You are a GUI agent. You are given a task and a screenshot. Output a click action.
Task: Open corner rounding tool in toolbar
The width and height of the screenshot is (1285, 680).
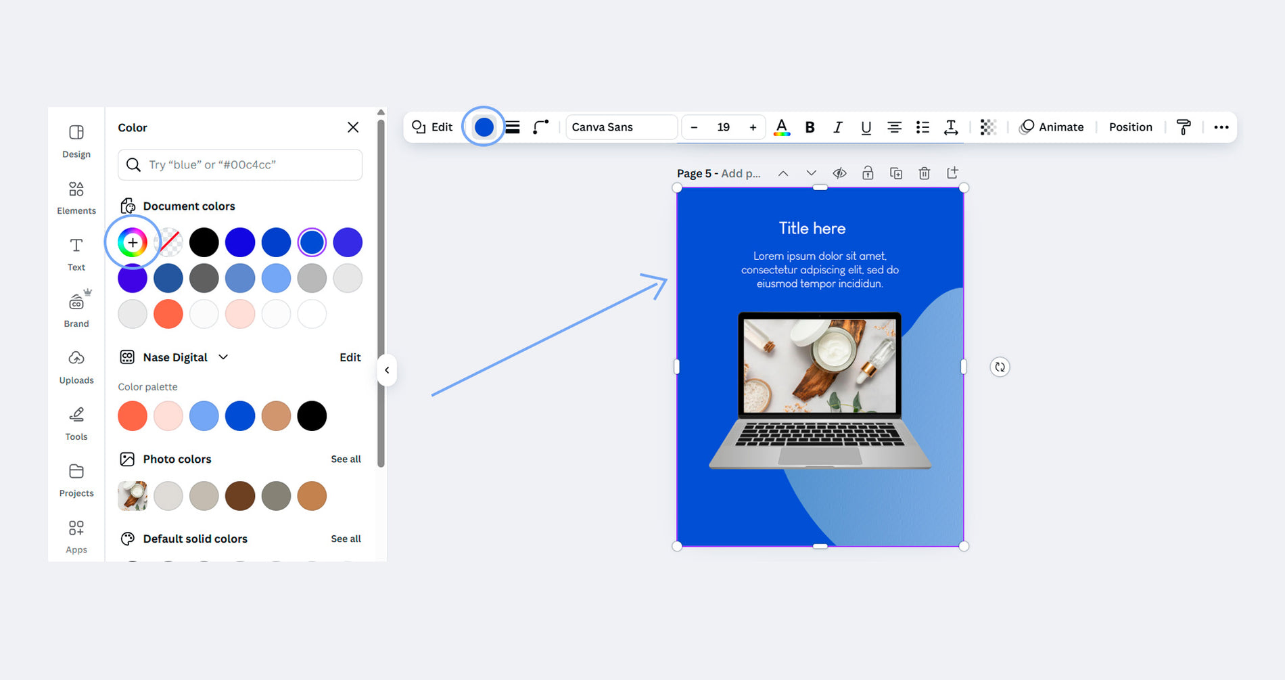pos(540,127)
